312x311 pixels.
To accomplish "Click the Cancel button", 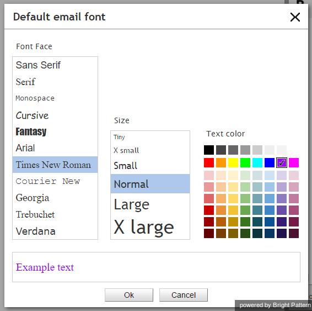I will pyautogui.click(x=184, y=295).
